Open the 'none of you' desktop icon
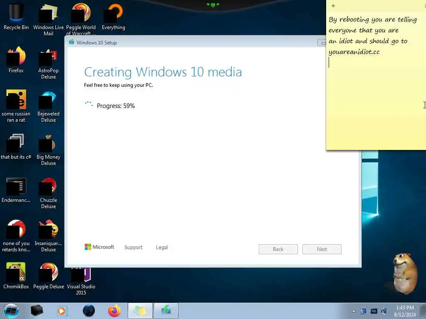This screenshot has height=319, width=426. click(x=16, y=236)
